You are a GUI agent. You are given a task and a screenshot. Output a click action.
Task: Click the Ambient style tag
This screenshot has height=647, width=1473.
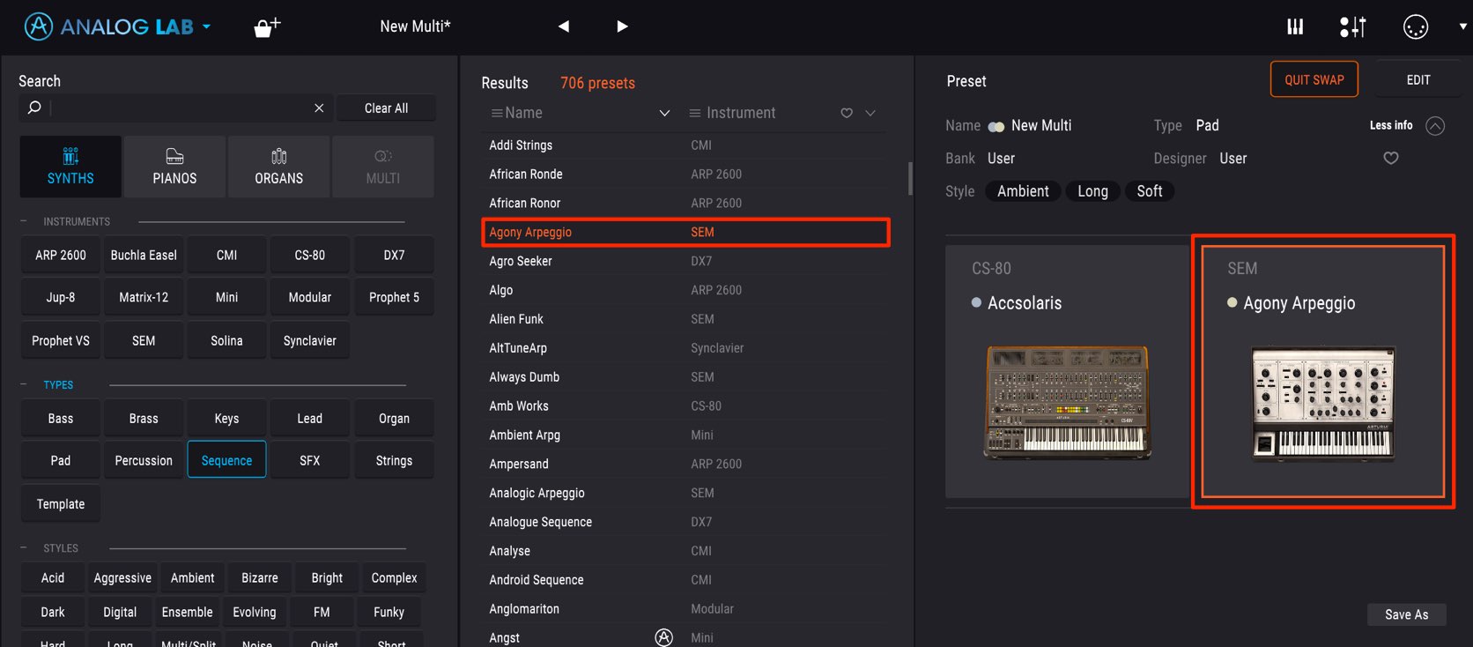(x=1023, y=191)
